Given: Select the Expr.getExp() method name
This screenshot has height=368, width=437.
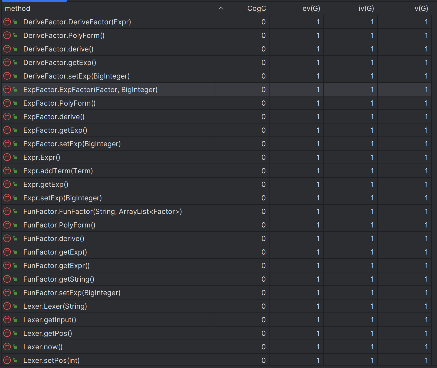Looking at the screenshot, I should [x=46, y=184].
